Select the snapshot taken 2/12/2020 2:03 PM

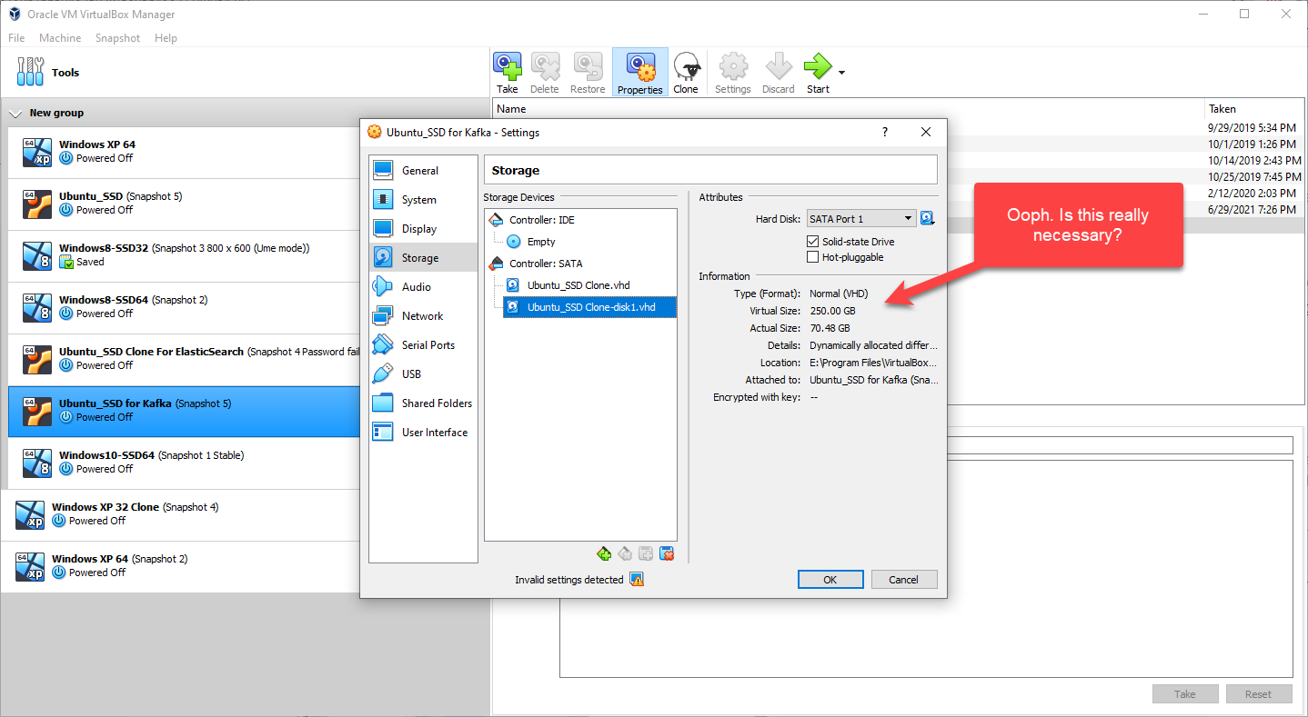1252,194
